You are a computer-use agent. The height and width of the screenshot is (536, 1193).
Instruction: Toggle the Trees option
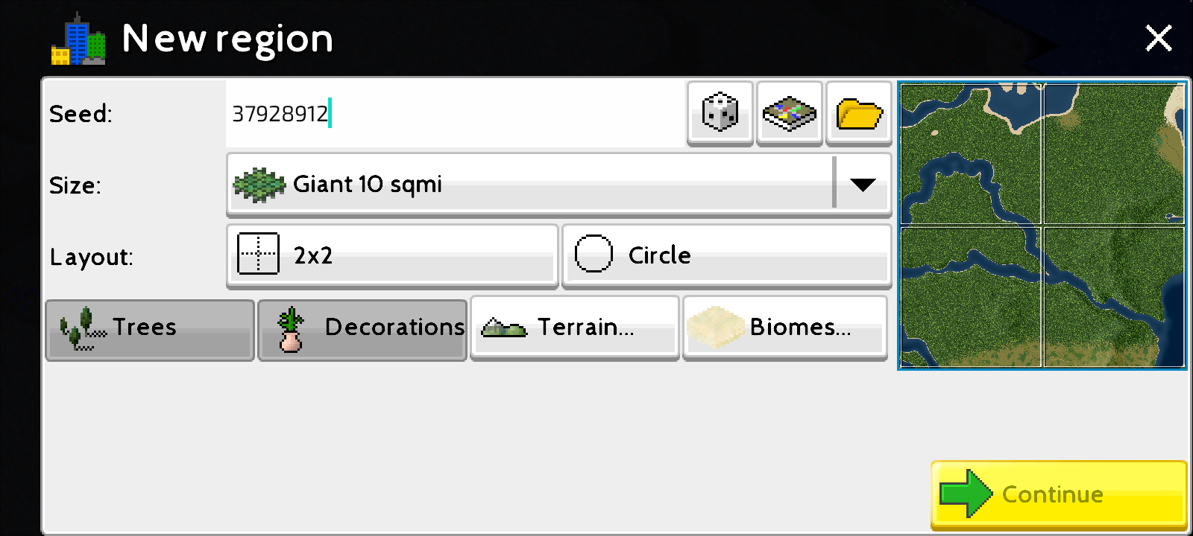click(x=150, y=330)
